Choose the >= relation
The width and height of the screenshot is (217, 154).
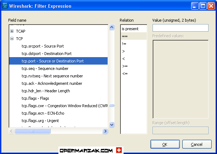pyautogui.click(x=134, y=66)
